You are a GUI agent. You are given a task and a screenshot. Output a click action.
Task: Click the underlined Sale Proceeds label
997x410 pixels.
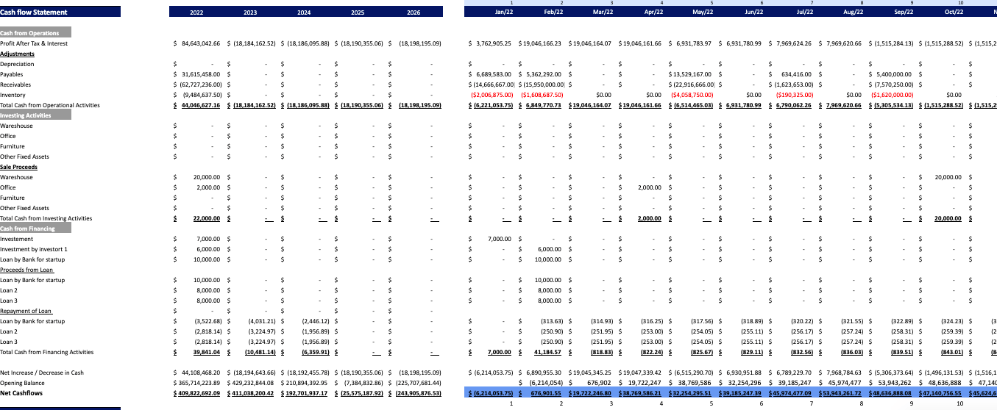pyautogui.click(x=18, y=167)
